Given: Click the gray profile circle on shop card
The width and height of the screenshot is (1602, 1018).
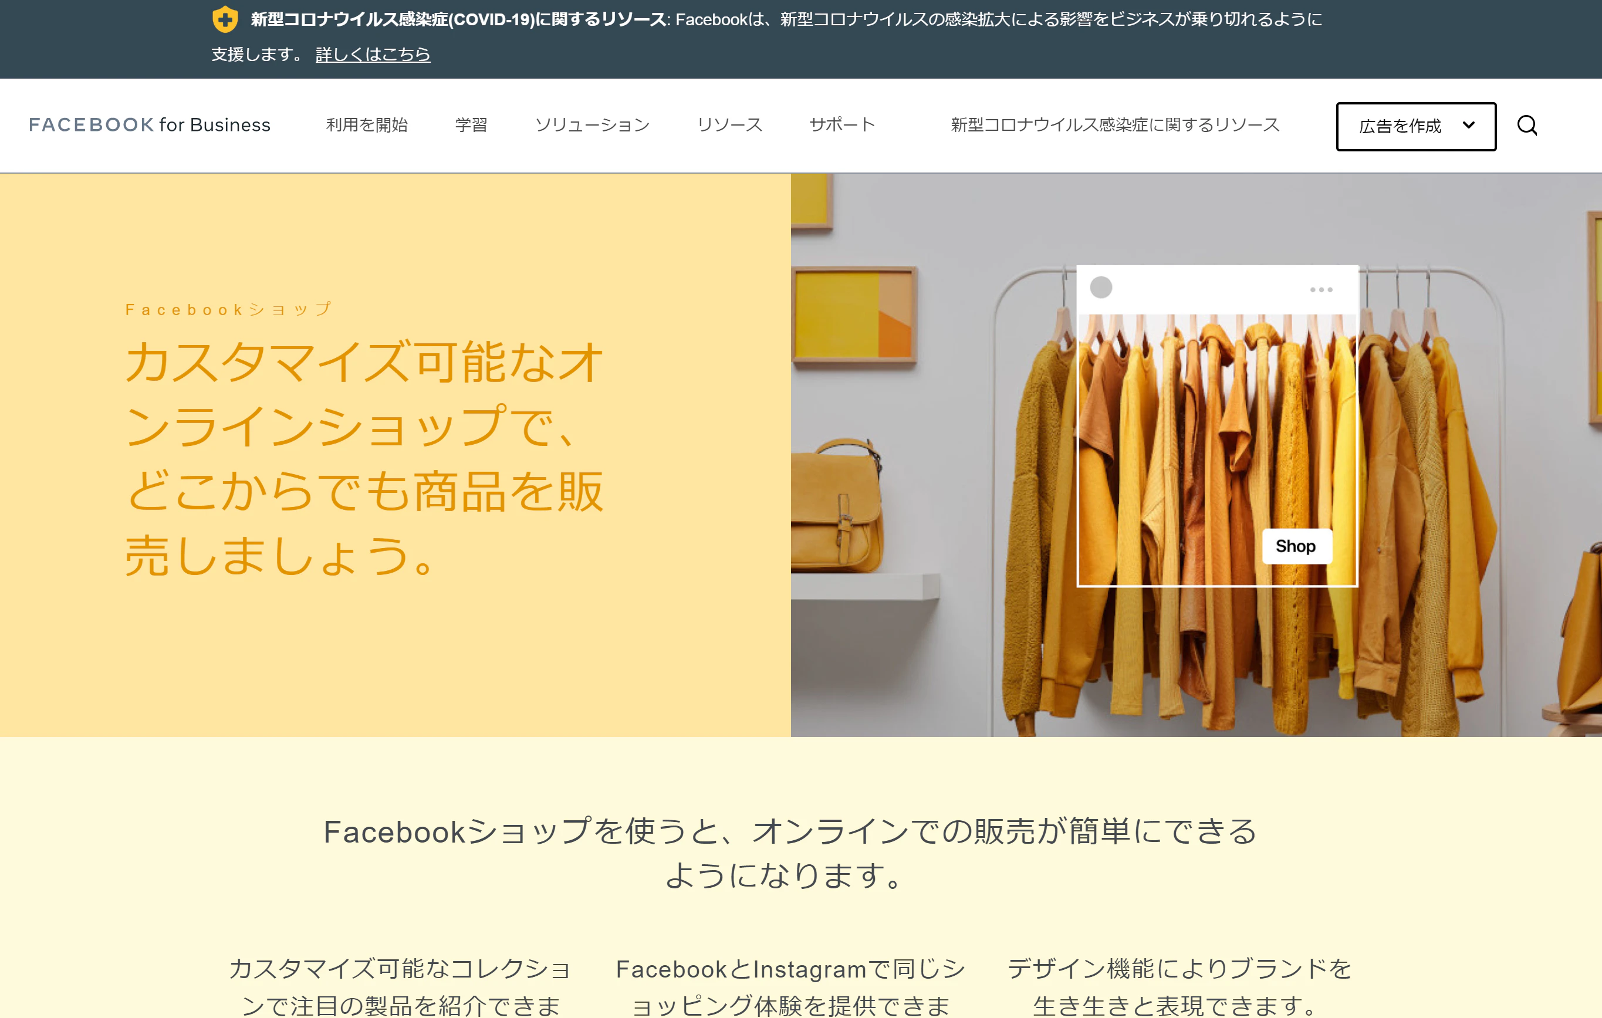Looking at the screenshot, I should 1100,288.
